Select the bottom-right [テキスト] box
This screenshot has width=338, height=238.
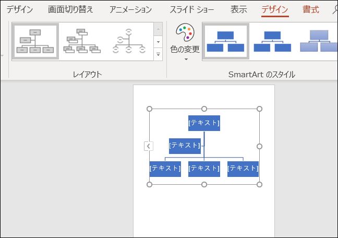(x=243, y=169)
